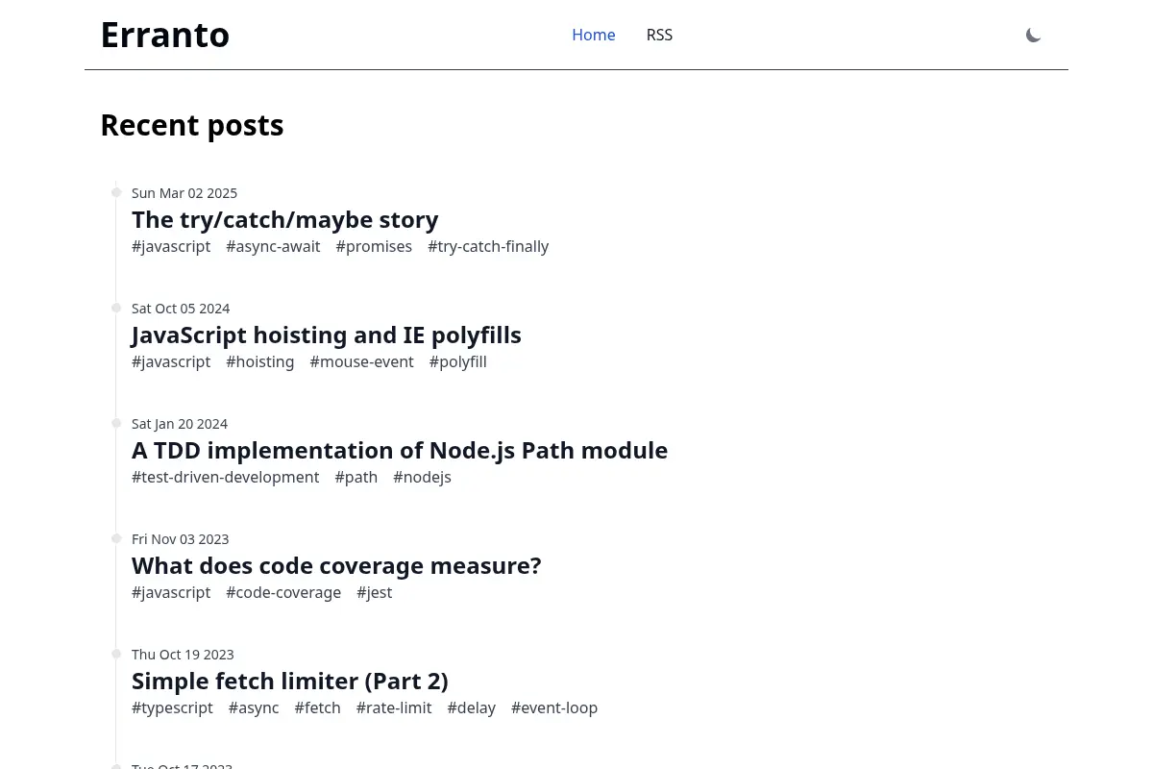Click the Erranto site title

click(x=165, y=35)
